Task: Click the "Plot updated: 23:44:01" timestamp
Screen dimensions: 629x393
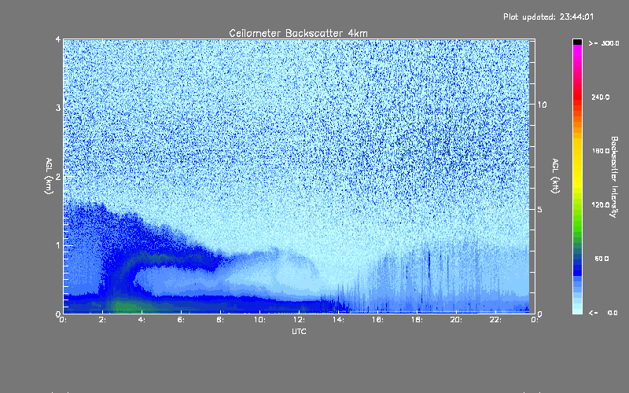Action: coord(548,17)
